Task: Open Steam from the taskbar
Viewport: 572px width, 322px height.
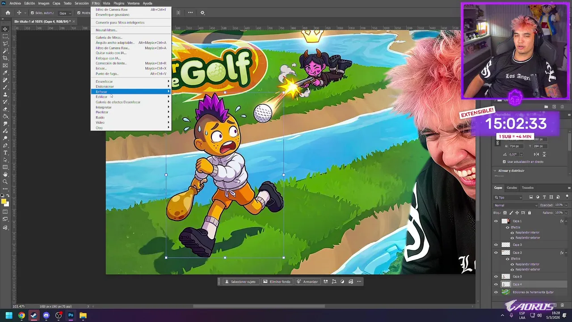Action: click(34, 315)
